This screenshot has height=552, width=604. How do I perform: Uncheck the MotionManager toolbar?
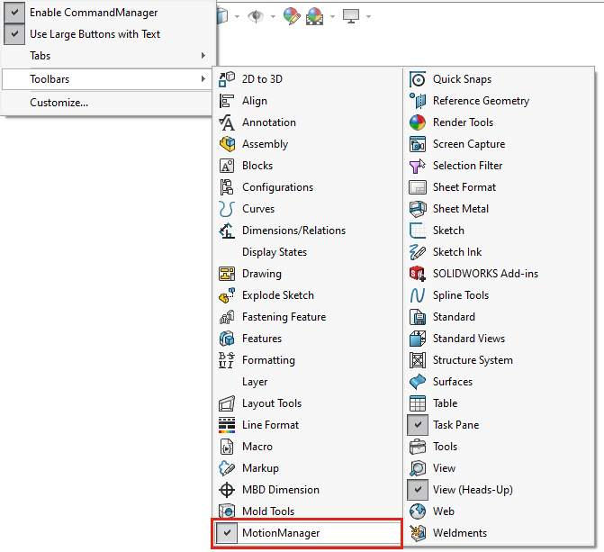[227, 533]
